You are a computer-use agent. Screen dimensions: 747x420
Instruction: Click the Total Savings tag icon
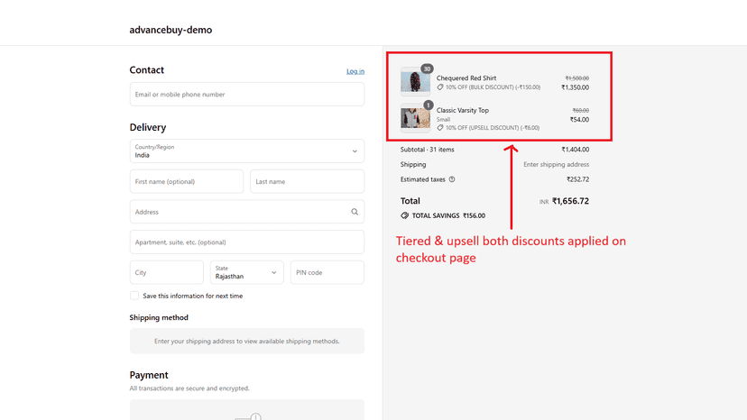404,215
